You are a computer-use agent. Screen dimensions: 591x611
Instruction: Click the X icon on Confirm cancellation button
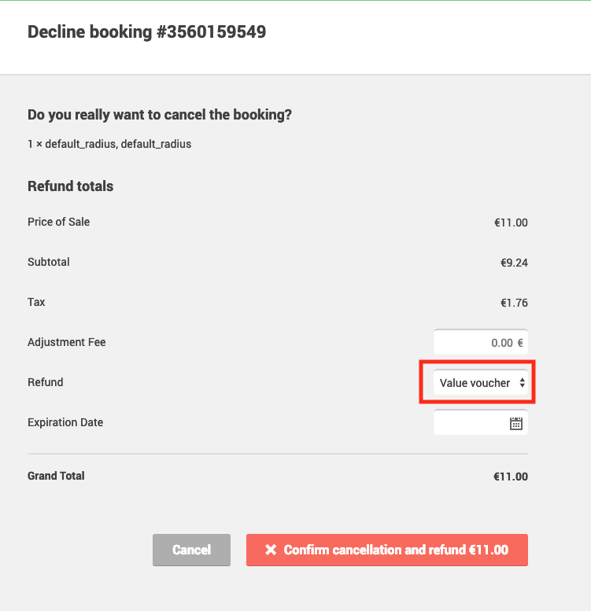(x=271, y=550)
